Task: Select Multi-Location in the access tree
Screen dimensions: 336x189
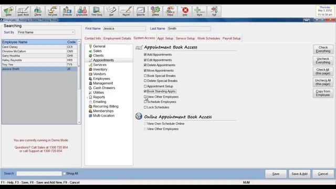Action: click(104, 115)
